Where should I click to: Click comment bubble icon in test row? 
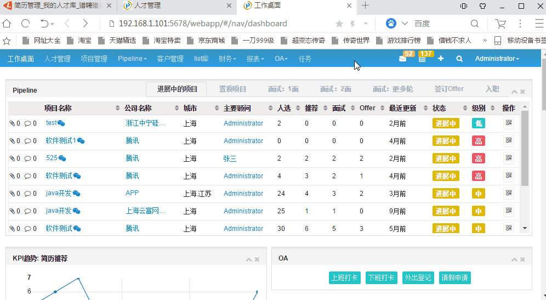click(27, 123)
